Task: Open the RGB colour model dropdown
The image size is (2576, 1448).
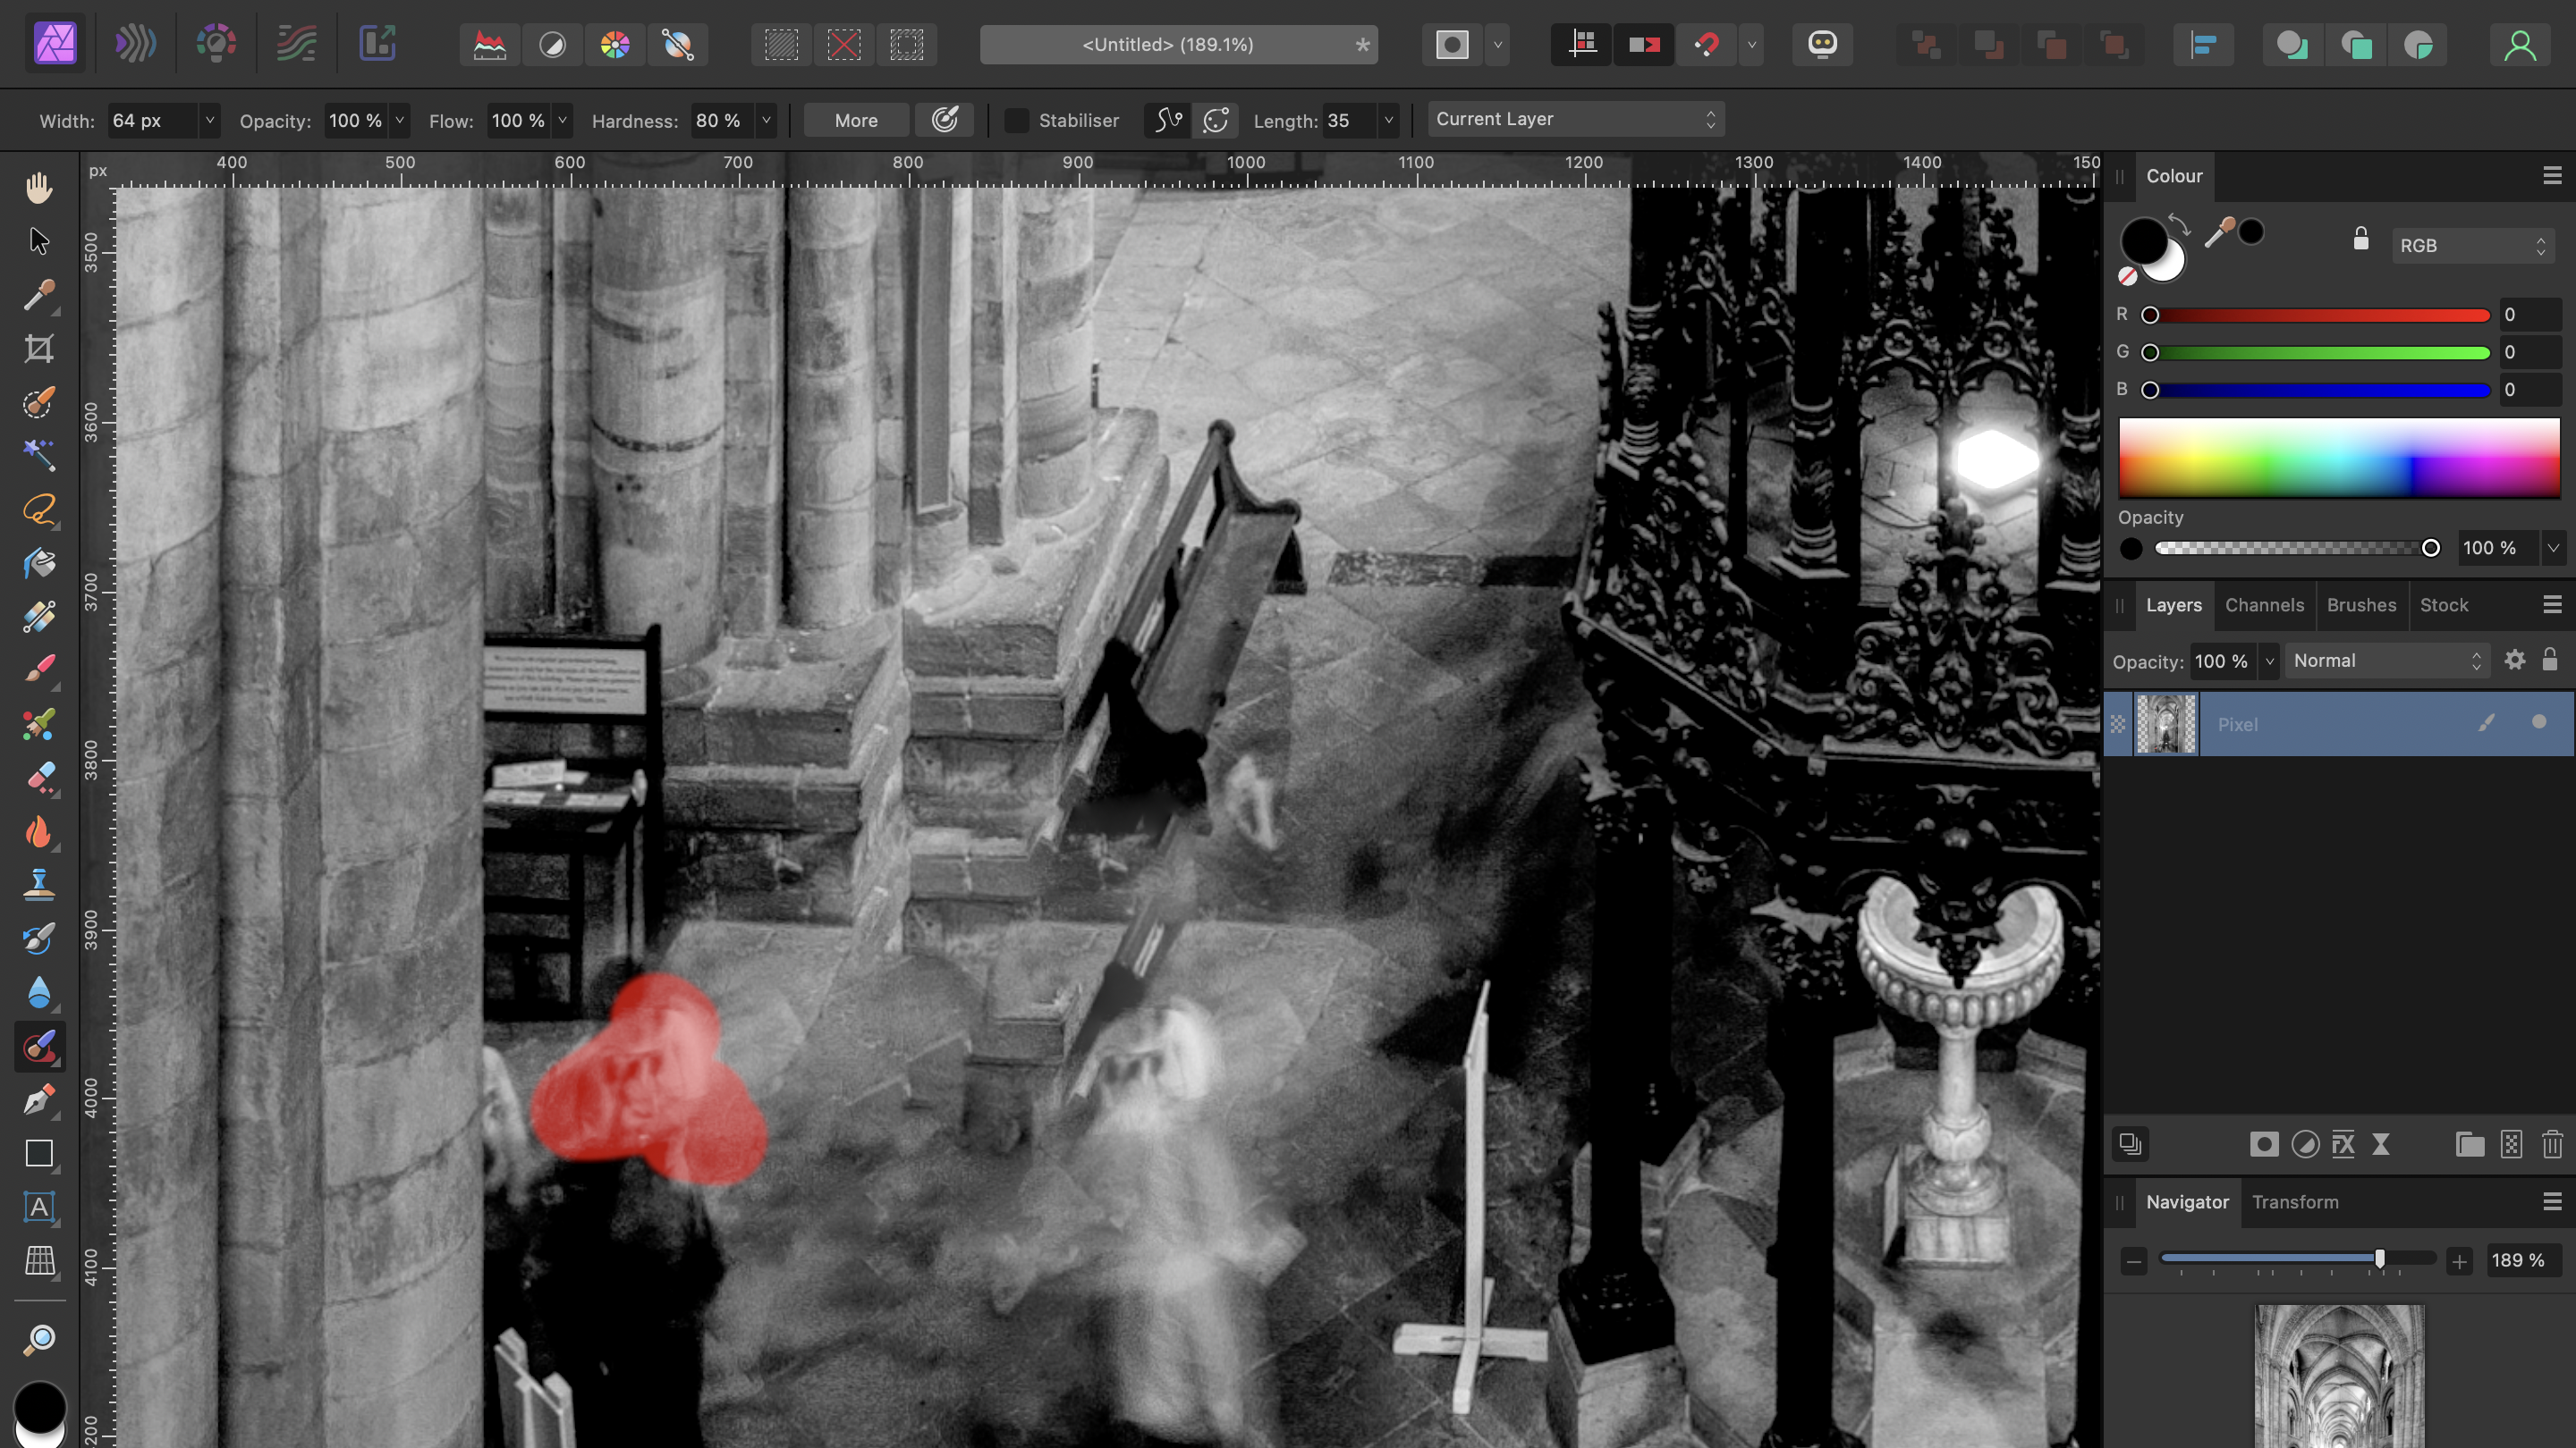Action: coord(2471,246)
